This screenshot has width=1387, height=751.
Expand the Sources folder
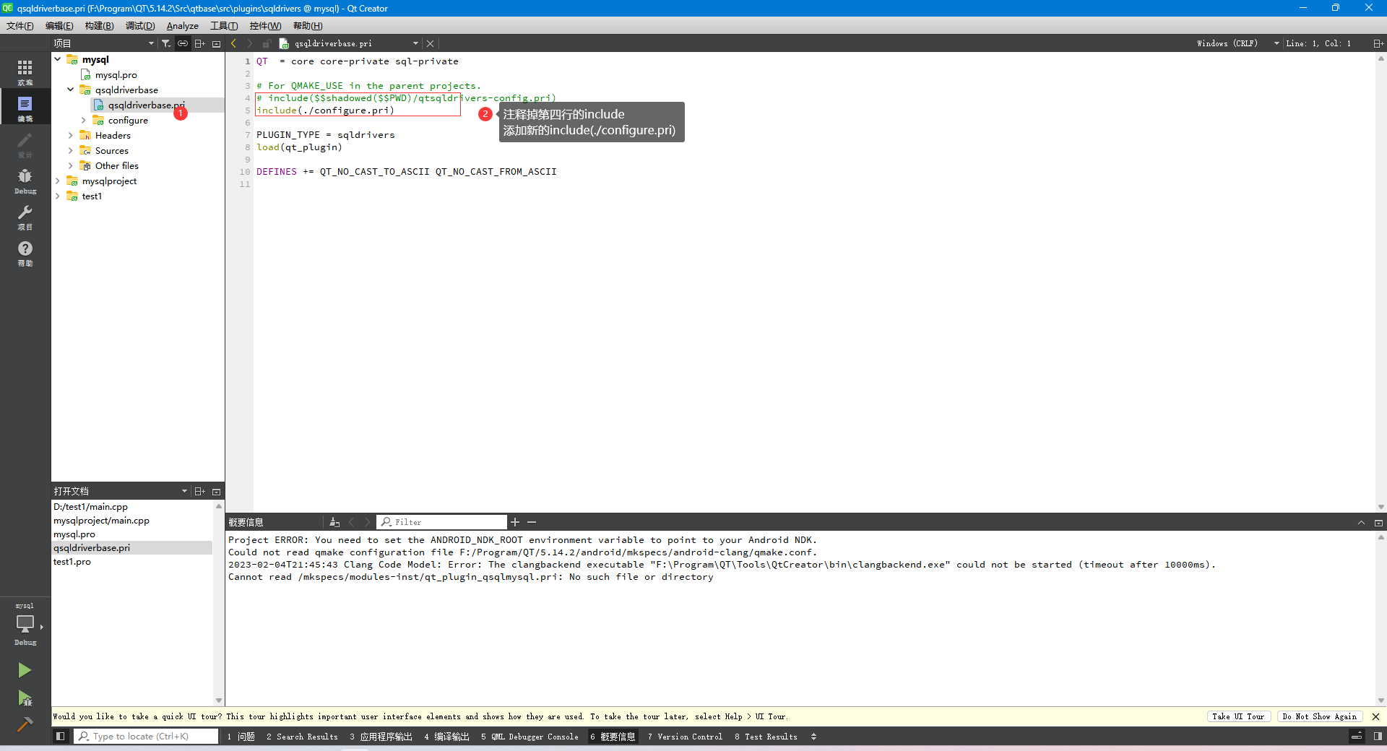[70, 150]
